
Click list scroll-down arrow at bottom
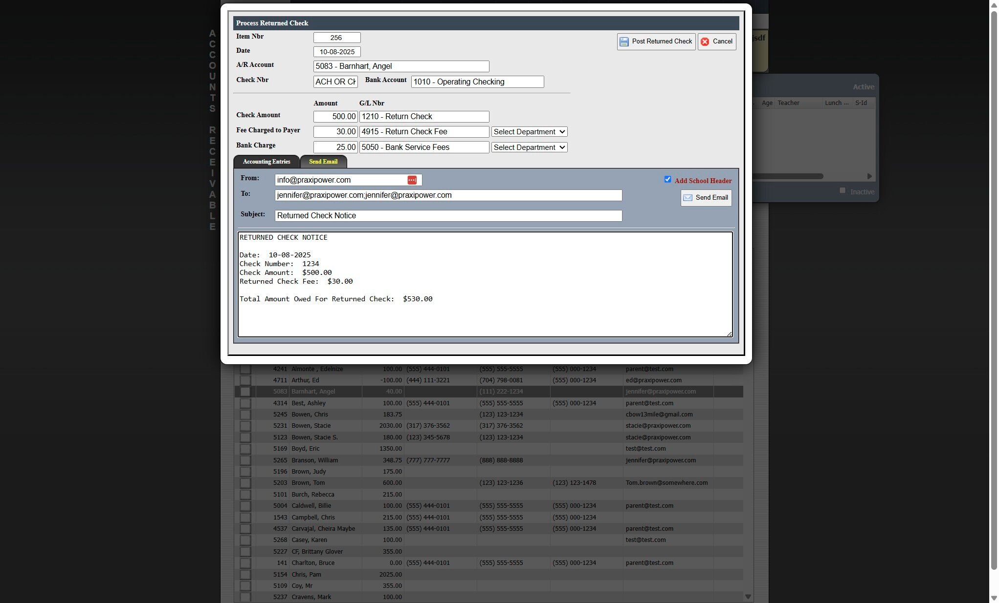click(748, 597)
